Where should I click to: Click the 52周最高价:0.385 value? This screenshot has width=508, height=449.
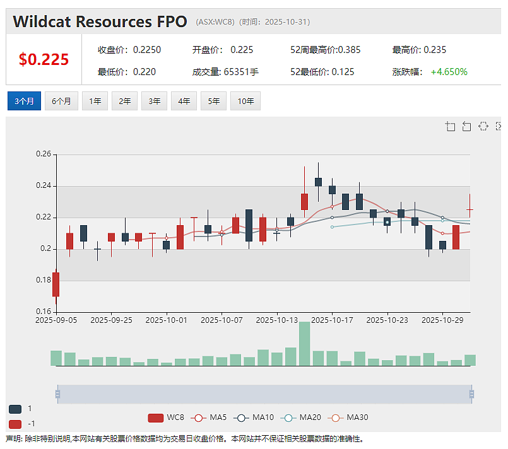click(x=325, y=50)
